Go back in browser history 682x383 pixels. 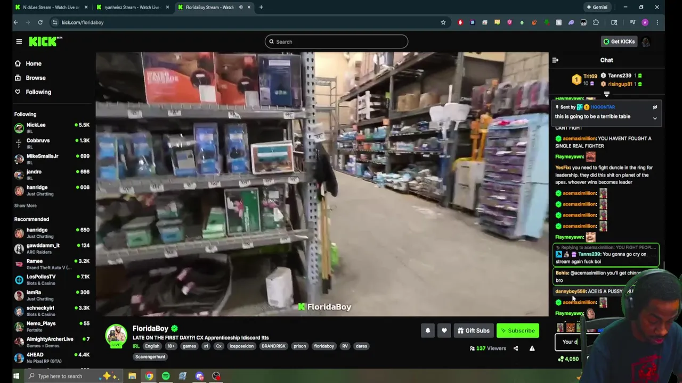coord(15,22)
